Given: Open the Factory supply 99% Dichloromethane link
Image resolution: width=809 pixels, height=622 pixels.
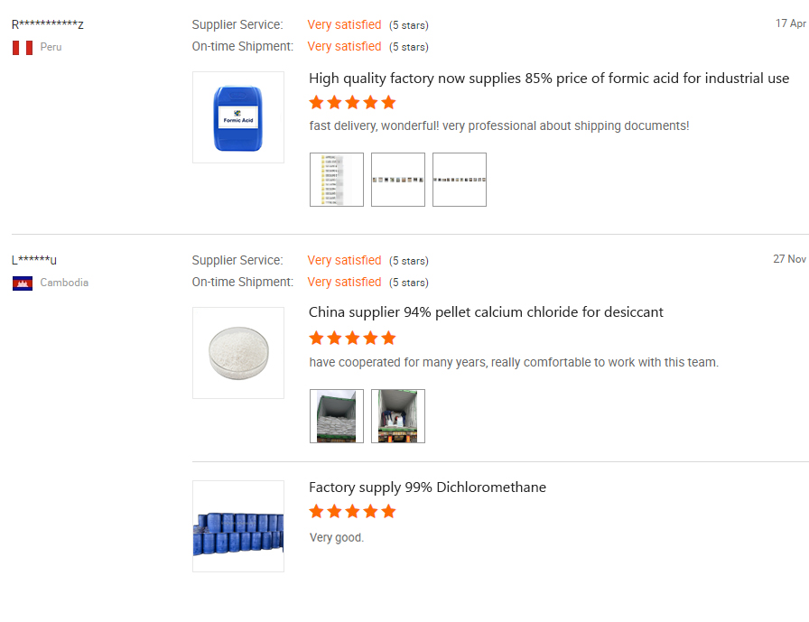Looking at the screenshot, I should tap(427, 487).
